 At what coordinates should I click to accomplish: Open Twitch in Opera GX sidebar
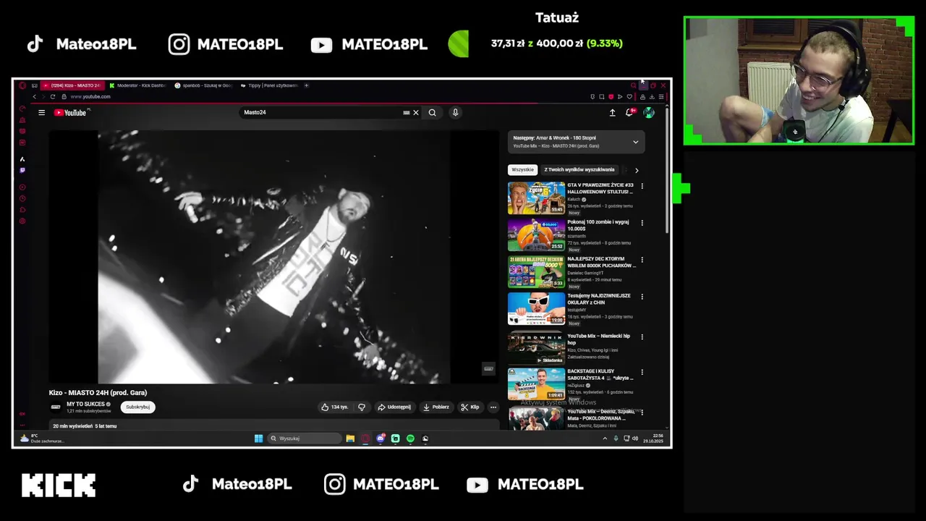point(22,170)
